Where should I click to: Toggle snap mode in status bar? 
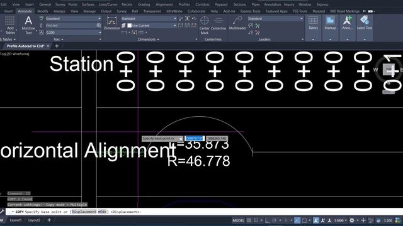point(256,220)
